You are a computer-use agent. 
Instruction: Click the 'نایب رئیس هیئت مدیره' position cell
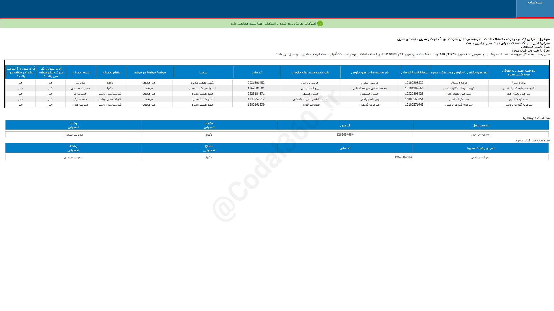(x=203, y=88)
